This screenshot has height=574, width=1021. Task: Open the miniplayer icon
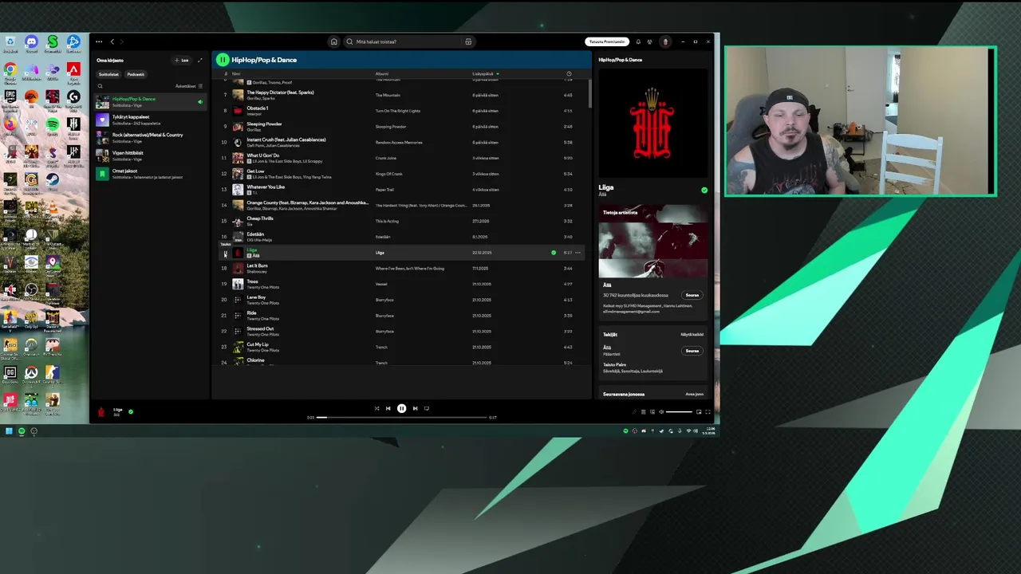(x=699, y=412)
